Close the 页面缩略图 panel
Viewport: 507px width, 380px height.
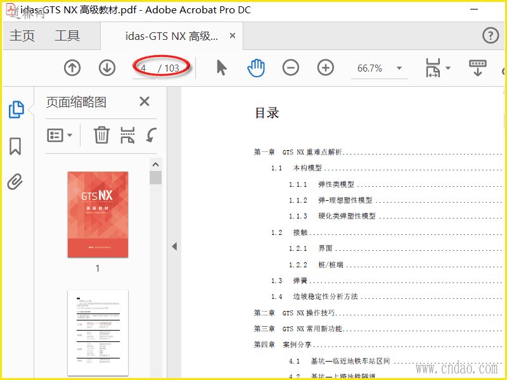[144, 101]
